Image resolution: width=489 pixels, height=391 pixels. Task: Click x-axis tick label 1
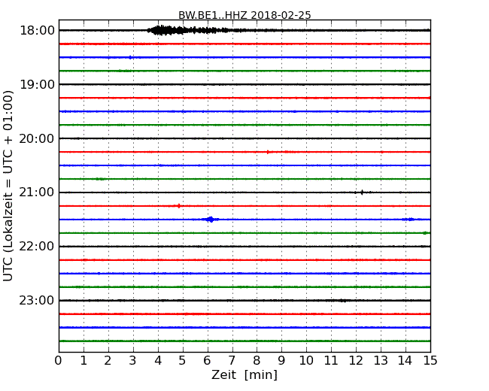pyautogui.click(x=84, y=361)
